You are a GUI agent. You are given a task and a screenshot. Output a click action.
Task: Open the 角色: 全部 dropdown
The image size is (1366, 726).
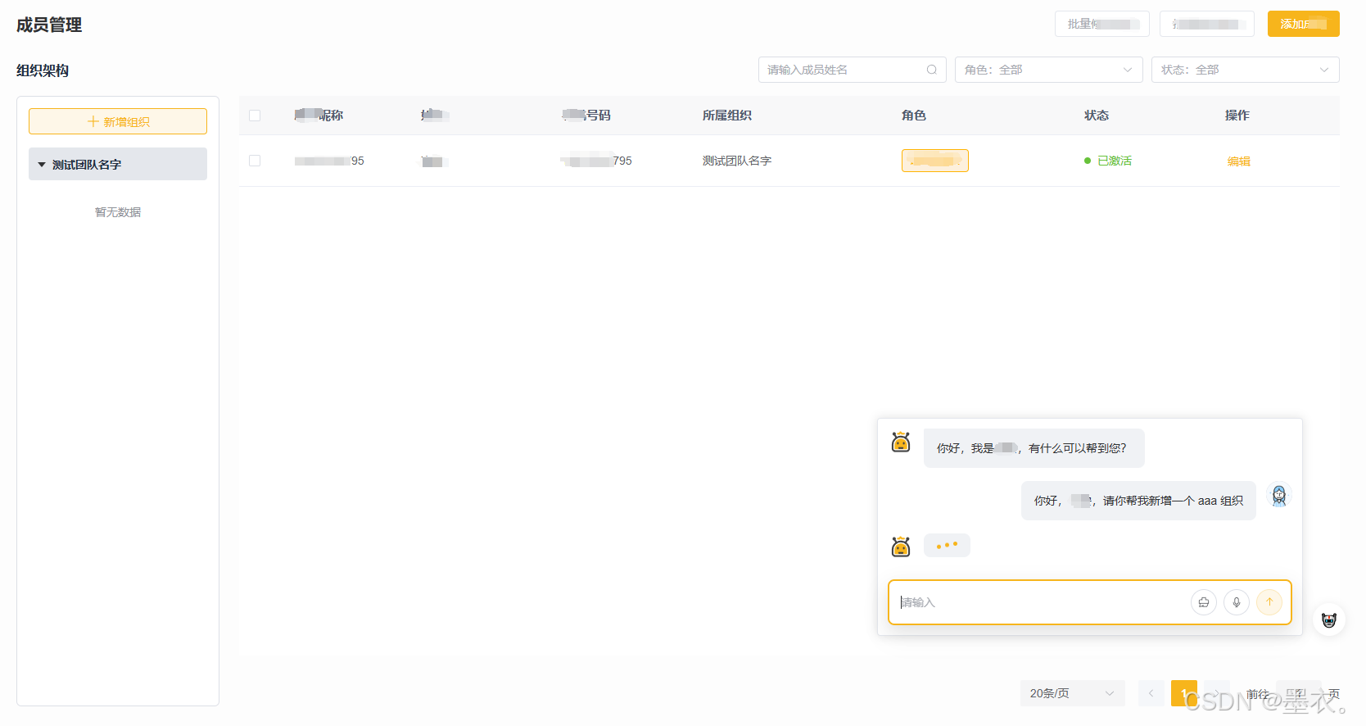point(1049,70)
